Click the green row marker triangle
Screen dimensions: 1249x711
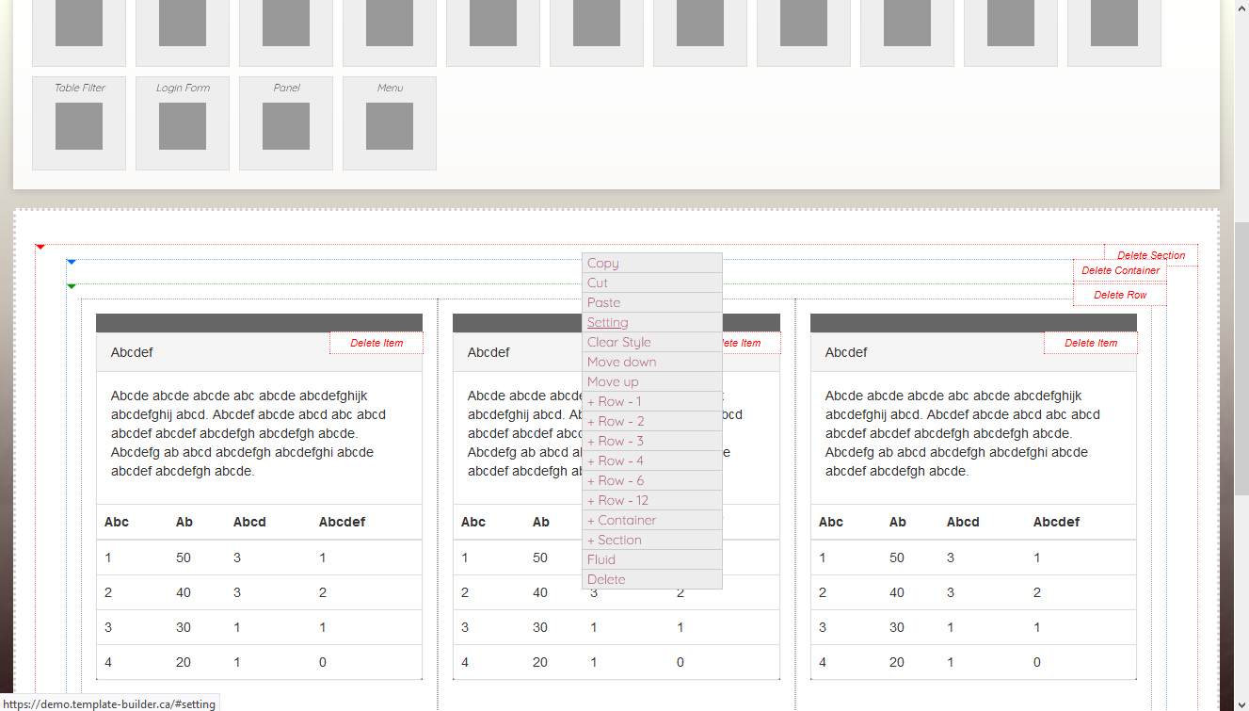tap(72, 286)
